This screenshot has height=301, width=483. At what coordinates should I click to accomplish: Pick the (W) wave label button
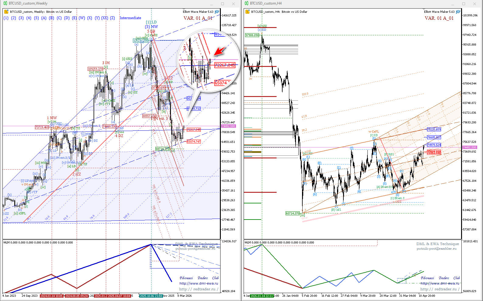[82, 18]
